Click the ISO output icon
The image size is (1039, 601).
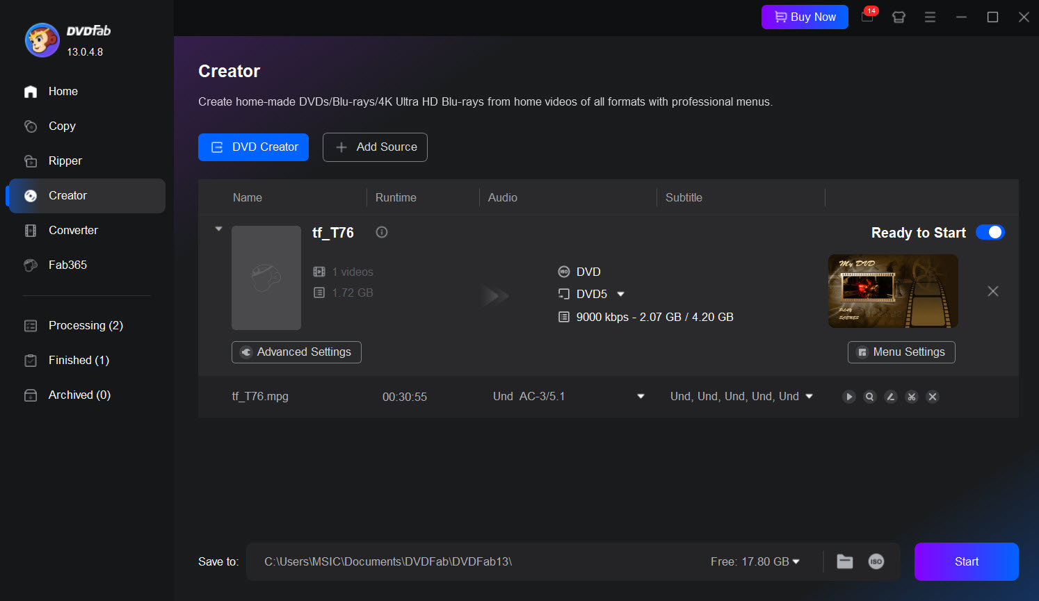876,561
